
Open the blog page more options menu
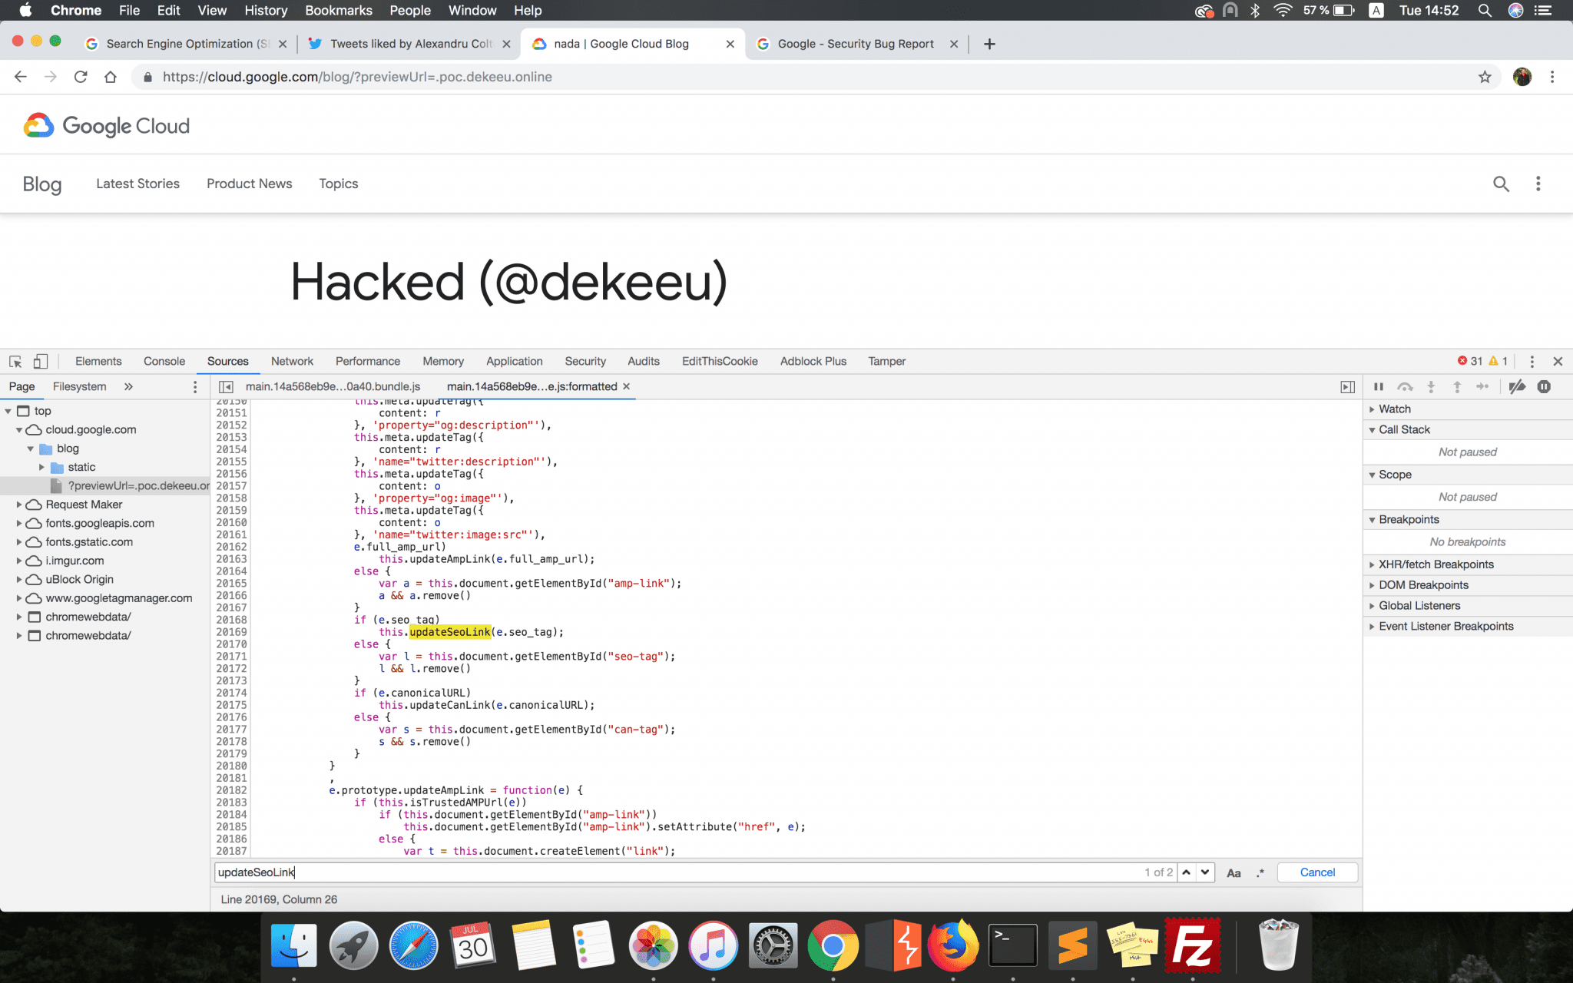[x=1538, y=184]
